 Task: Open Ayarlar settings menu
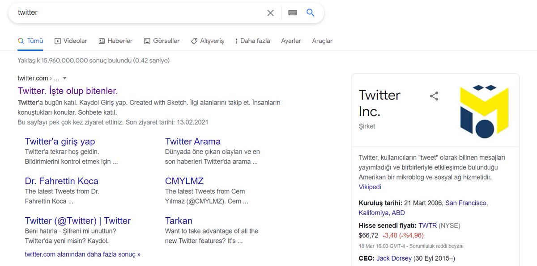click(291, 41)
